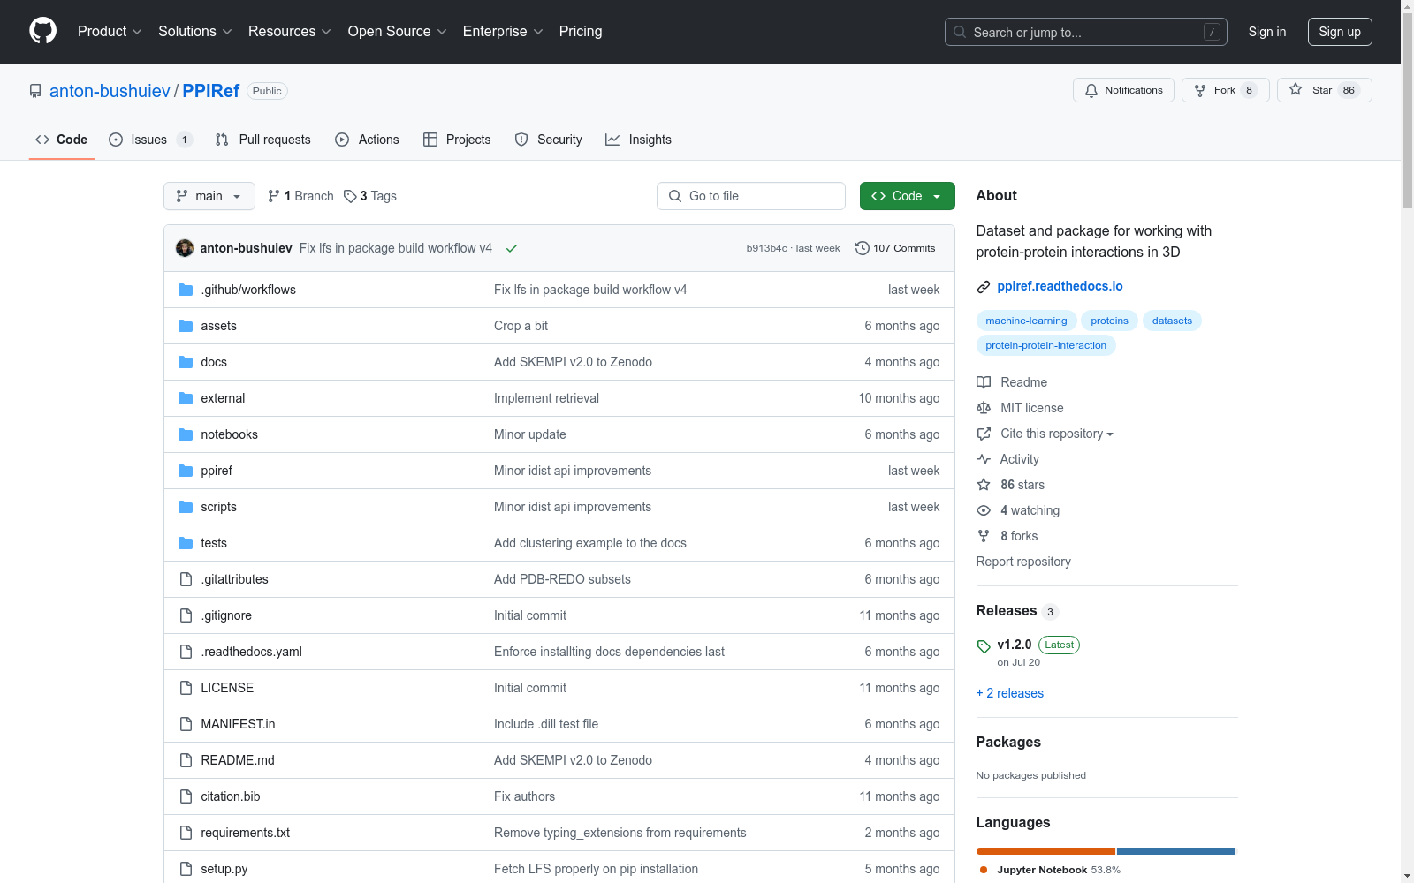
Task: Open the main branch selector dropdown
Action: (209, 196)
